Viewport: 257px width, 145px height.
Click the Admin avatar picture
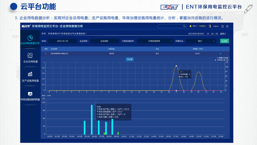210,26
